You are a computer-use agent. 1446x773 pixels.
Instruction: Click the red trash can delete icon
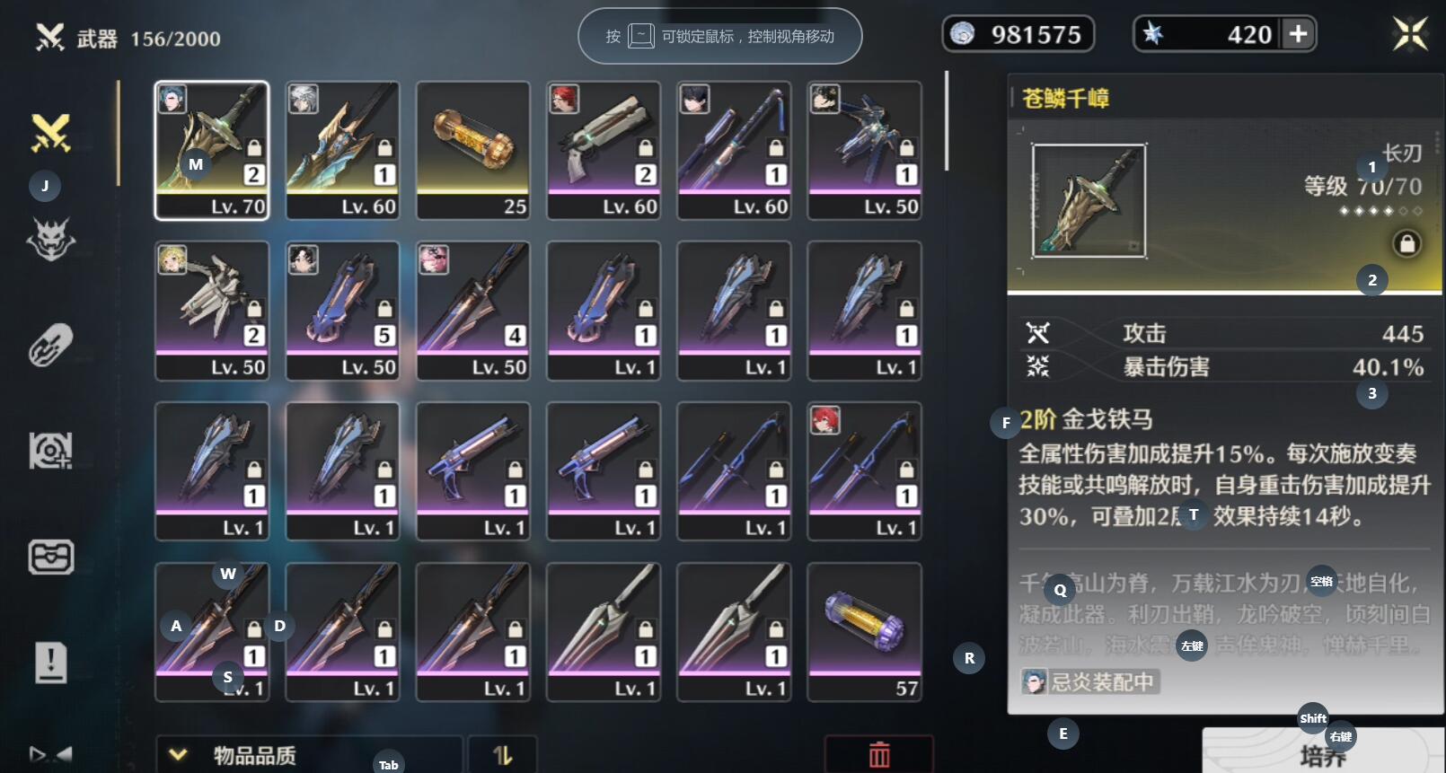click(879, 755)
